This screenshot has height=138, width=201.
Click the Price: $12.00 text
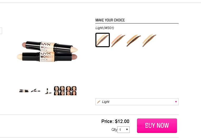pyautogui.click(x=115, y=121)
